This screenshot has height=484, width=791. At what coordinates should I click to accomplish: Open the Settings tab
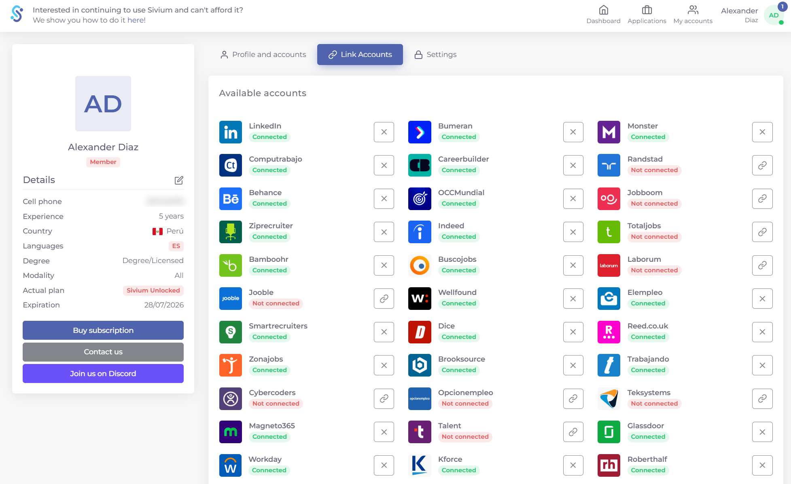[436, 55]
